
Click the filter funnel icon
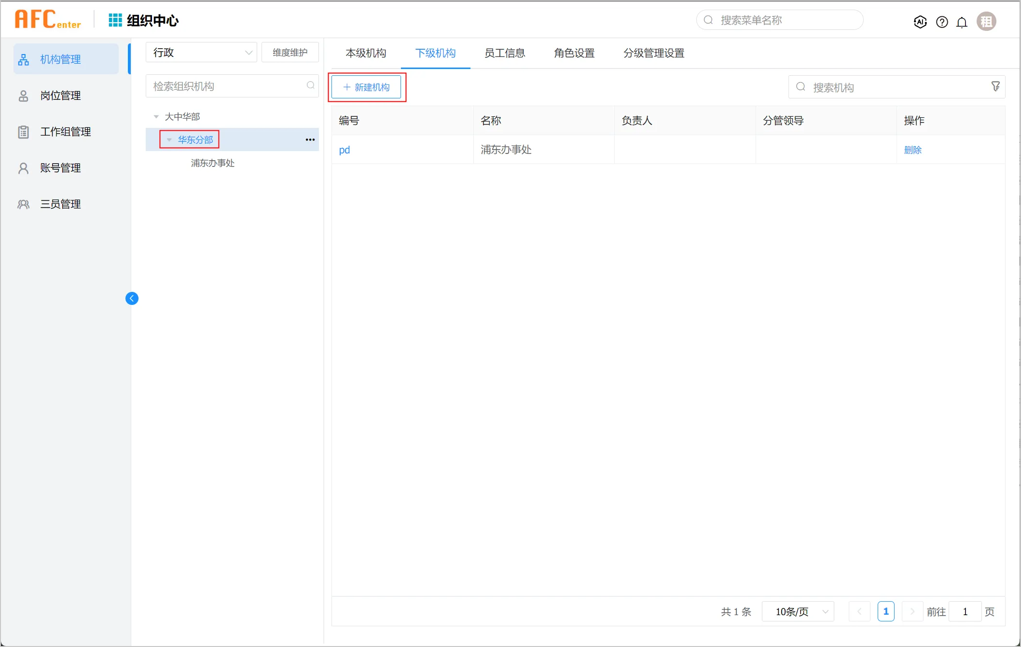point(995,86)
